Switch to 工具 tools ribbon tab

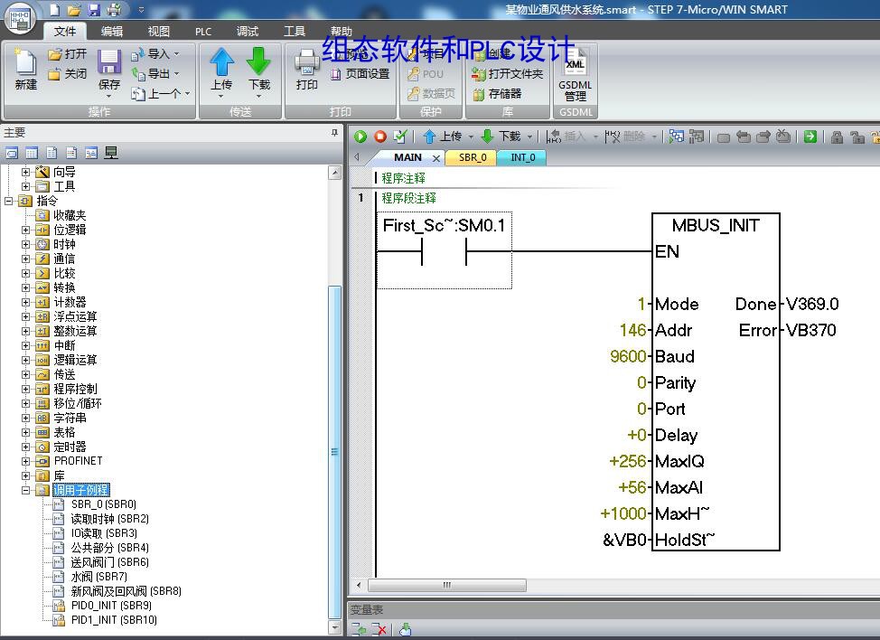point(294,32)
